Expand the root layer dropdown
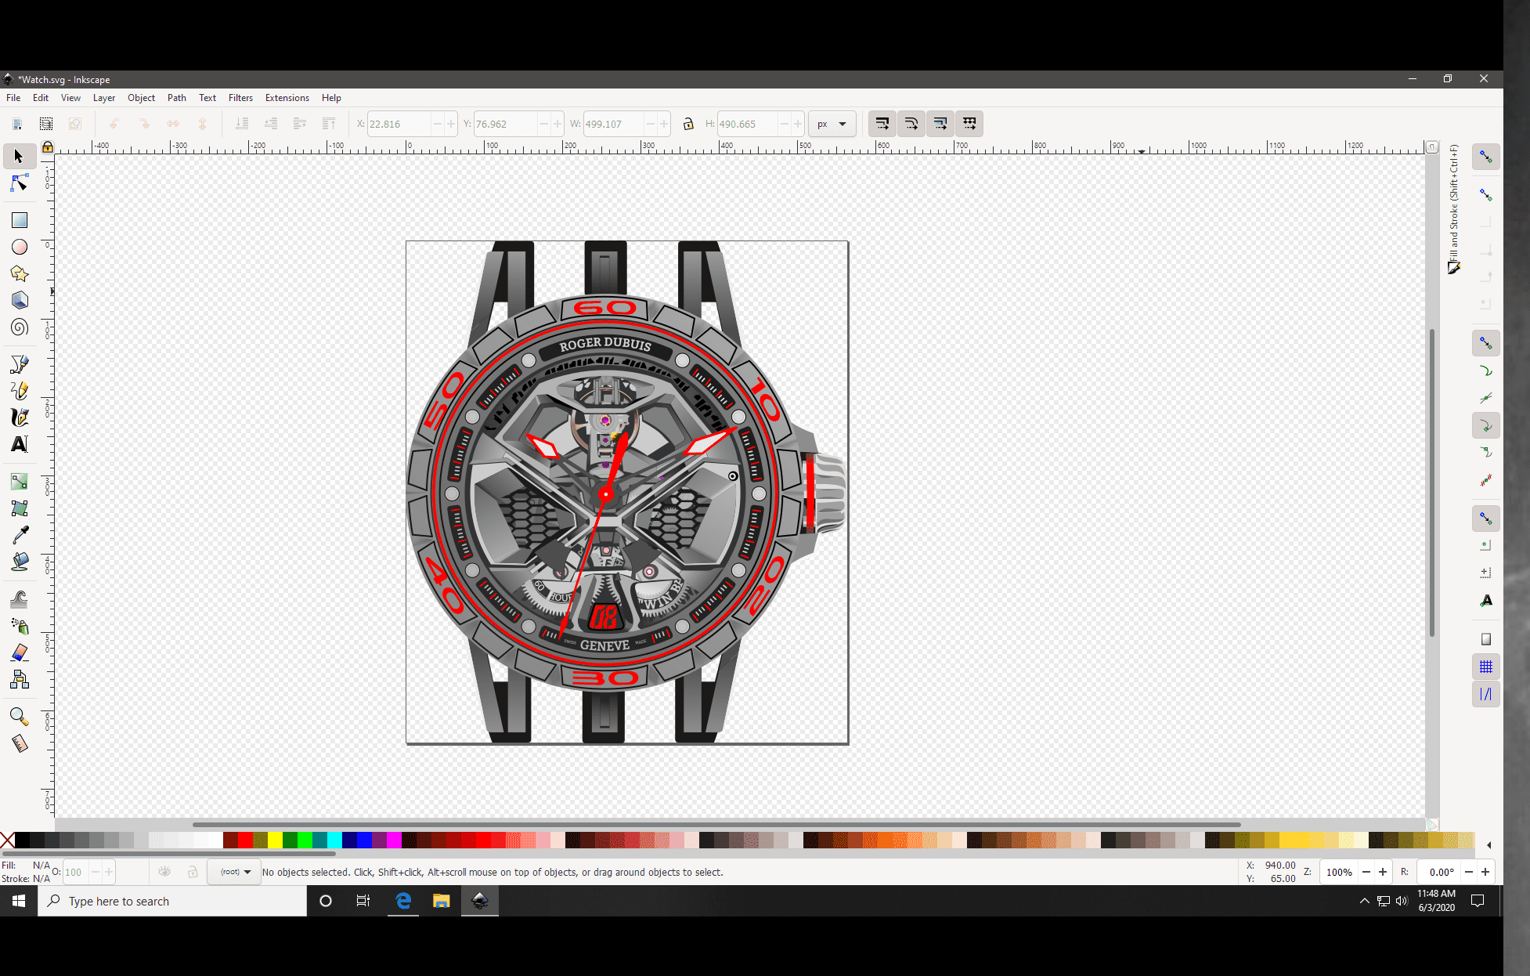The width and height of the screenshot is (1530, 976). click(247, 873)
